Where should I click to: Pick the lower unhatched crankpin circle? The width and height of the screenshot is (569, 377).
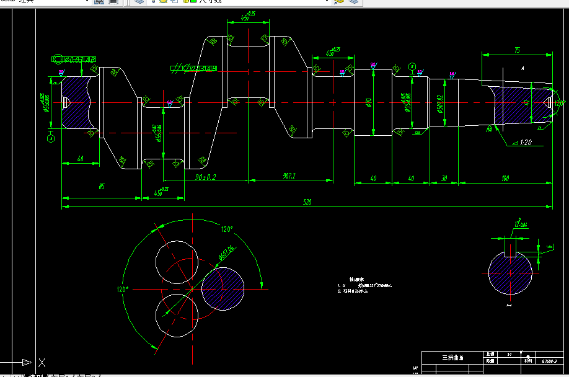coord(177,316)
